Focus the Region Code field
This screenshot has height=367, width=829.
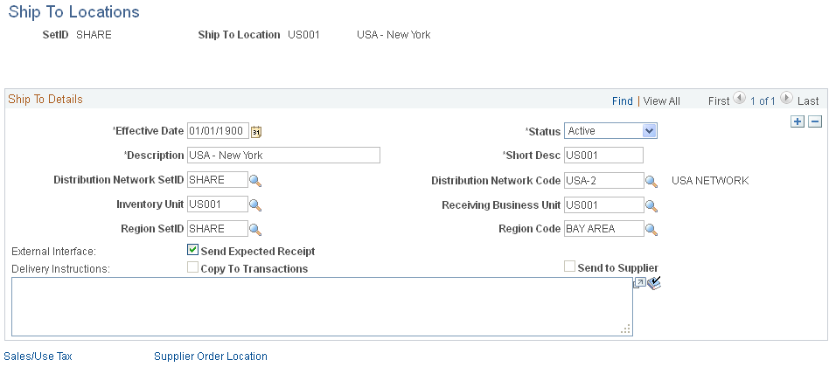(x=604, y=229)
